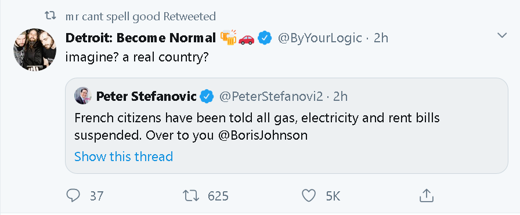
Task: Open the Detroit: Become Normal profile name
Action: tap(141, 38)
